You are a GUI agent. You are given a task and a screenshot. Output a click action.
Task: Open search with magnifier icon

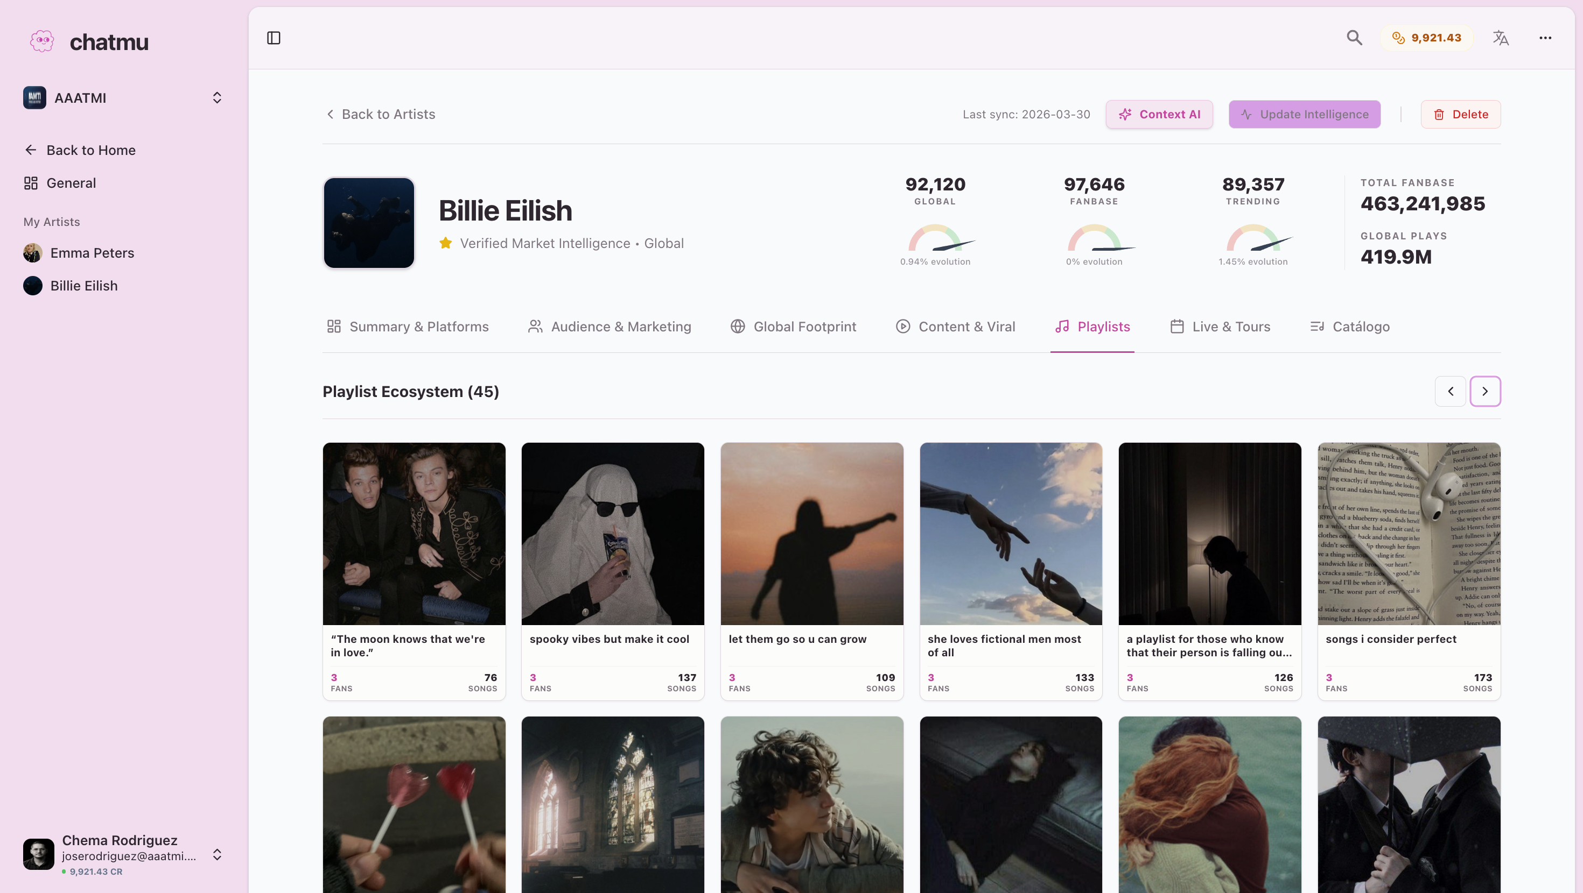coord(1354,38)
